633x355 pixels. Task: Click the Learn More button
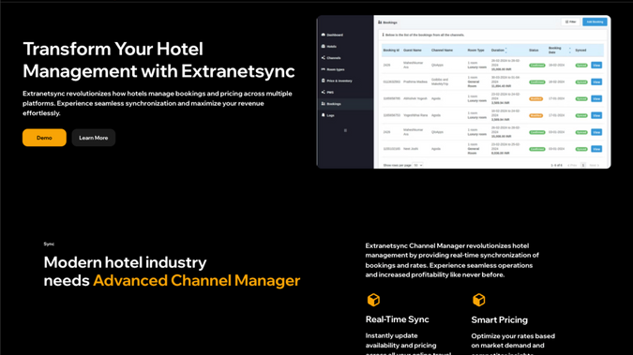pyautogui.click(x=93, y=138)
